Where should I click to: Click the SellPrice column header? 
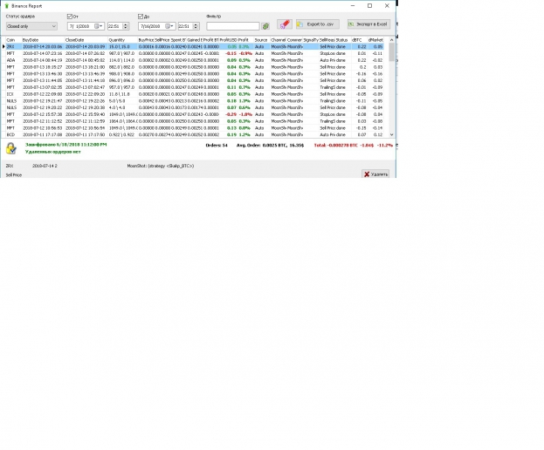pyautogui.click(x=162, y=40)
